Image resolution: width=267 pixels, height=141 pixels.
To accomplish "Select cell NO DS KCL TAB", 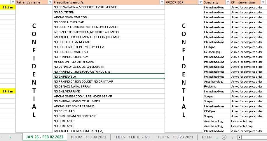I will pos(109,111).
